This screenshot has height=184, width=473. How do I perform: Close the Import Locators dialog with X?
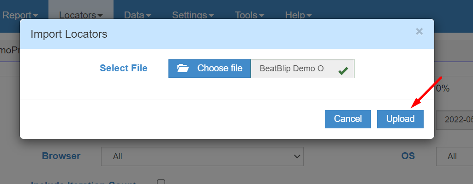point(419,31)
